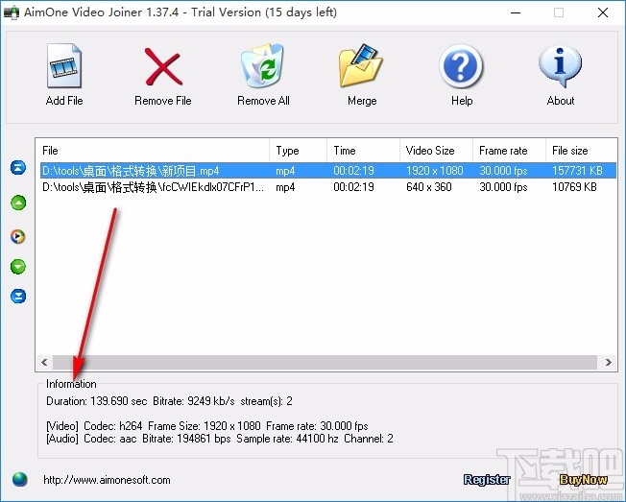This screenshot has height=502, width=626.
Task: Click the [Video] Codec: h264 info line
Action: [207, 426]
